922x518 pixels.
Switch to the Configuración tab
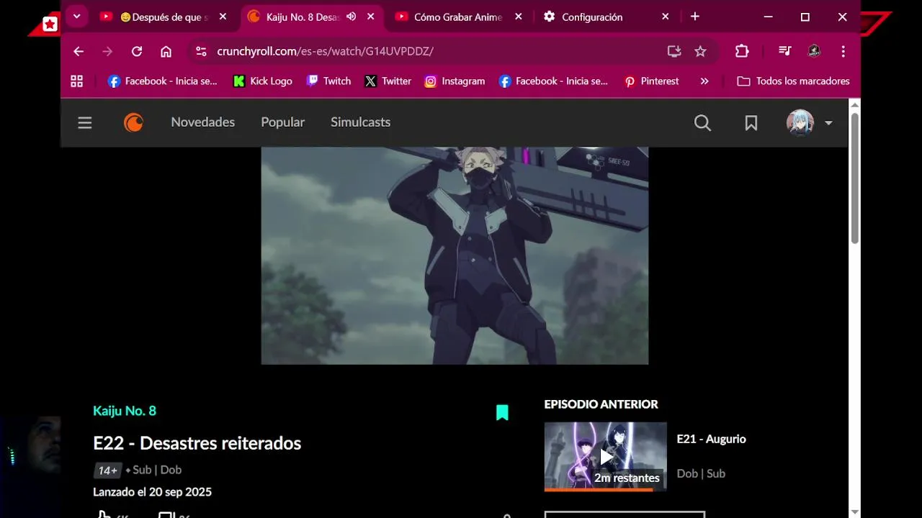coord(592,17)
